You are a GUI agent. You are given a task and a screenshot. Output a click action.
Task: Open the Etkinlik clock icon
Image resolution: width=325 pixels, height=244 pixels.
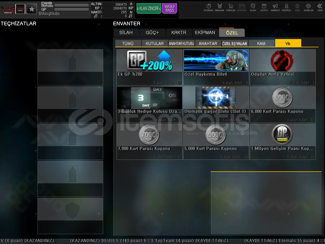209,8
